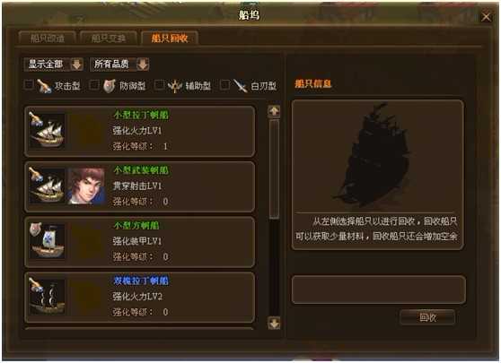Click the 回收 button
501x363 pixels.
[427, 317]
